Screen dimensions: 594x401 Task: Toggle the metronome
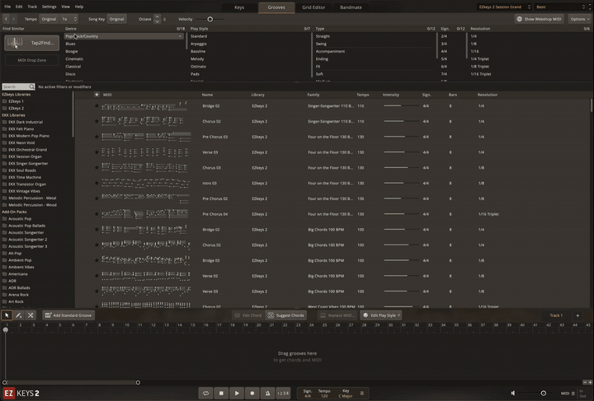267,393
